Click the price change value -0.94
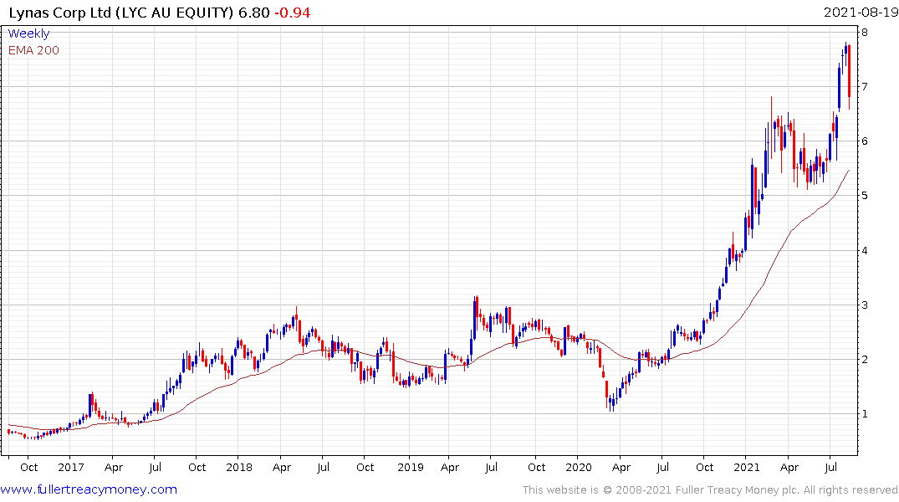The height and width of the screenshot is (502, 899). click(293, 13)
